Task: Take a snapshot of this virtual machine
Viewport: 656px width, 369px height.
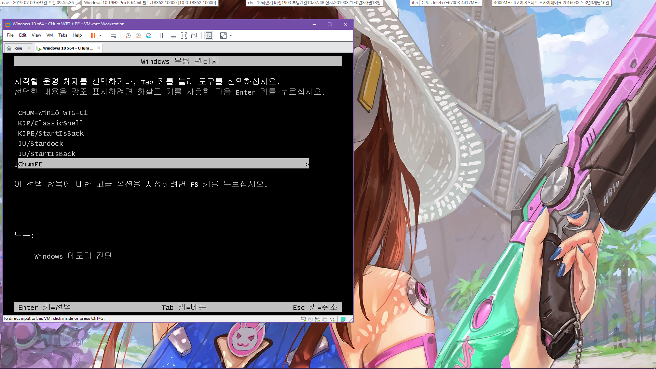Action: tap(128, 36)
